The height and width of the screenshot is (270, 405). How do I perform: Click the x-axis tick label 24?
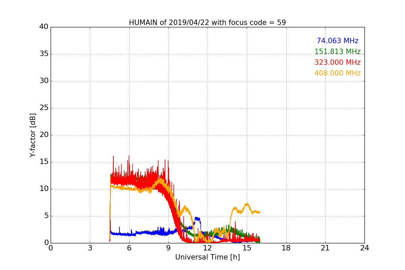point(364,248)
